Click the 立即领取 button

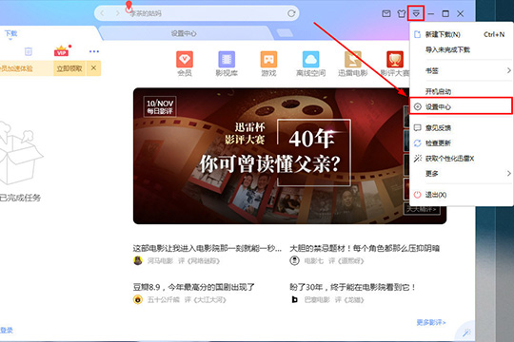(69, 68)
